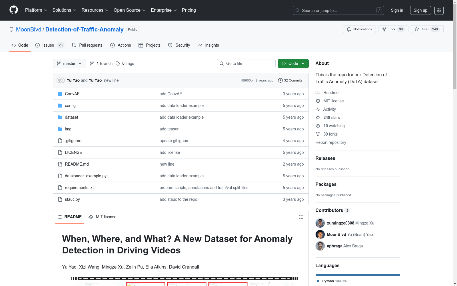The image size is (457, 286).
Task: Open the Actions tab
Action: click(x=121, y=45)
